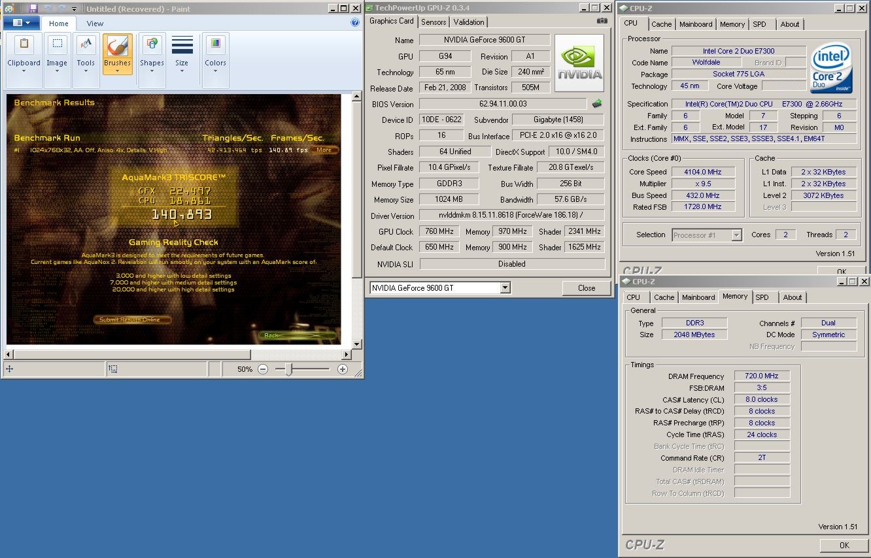Expand the Shapes gallery in Paint
Screen dimensions: 871x558
coord(152,60)
